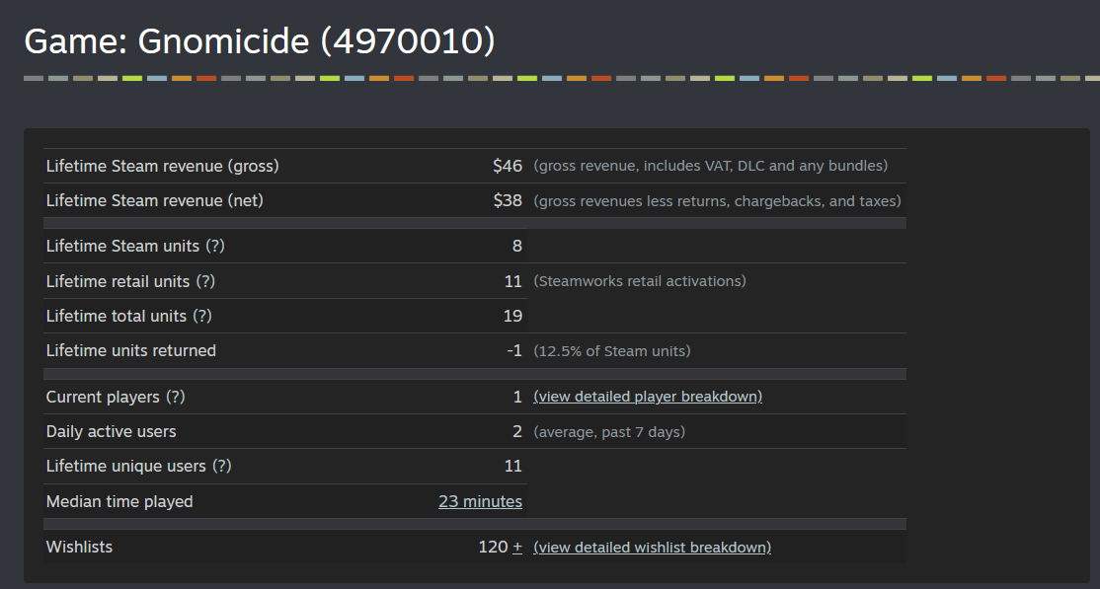1100x589 pixels.
Task: Click the 12.5% of Steam units note
Action: coord(612,351)
